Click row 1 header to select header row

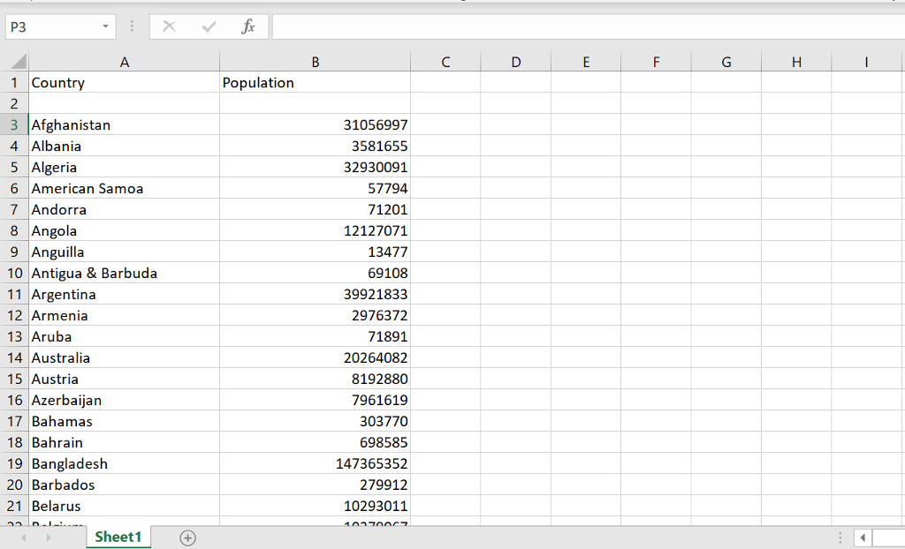pyautogui.click(x=14, y=82)
